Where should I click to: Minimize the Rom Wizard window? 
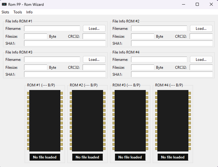184,5
